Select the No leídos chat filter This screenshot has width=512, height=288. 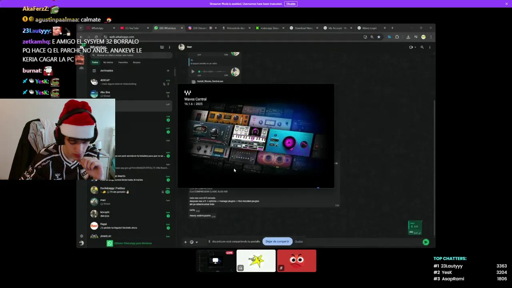point(108,62)
